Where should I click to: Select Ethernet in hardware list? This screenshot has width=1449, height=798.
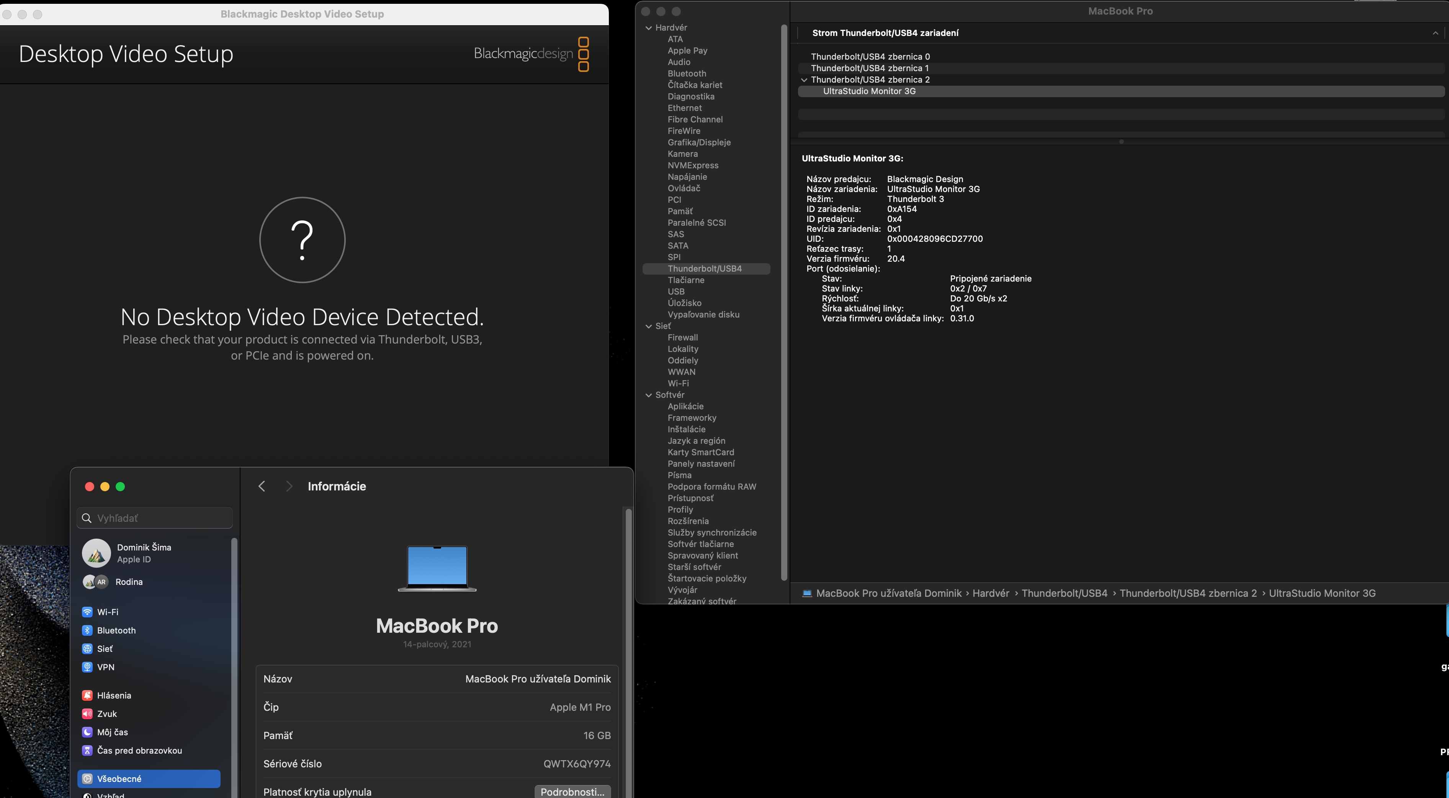coord(684,108)
